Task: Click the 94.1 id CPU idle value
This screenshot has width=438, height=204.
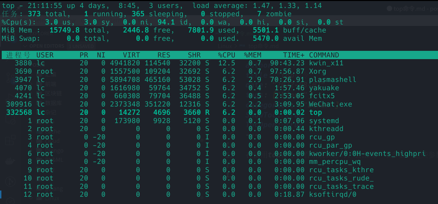Action: point(166,22)
